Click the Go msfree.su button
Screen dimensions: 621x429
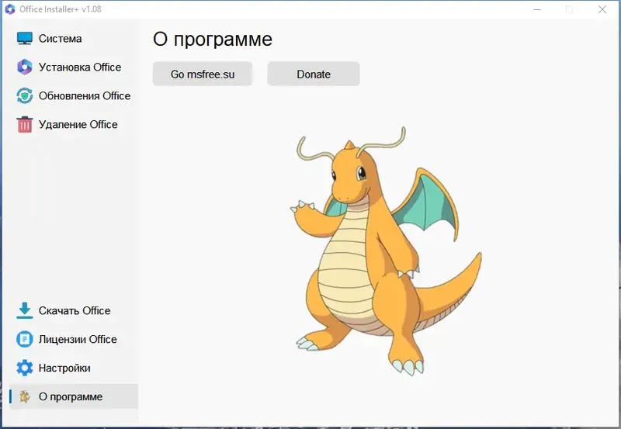(x=203, y=74)
